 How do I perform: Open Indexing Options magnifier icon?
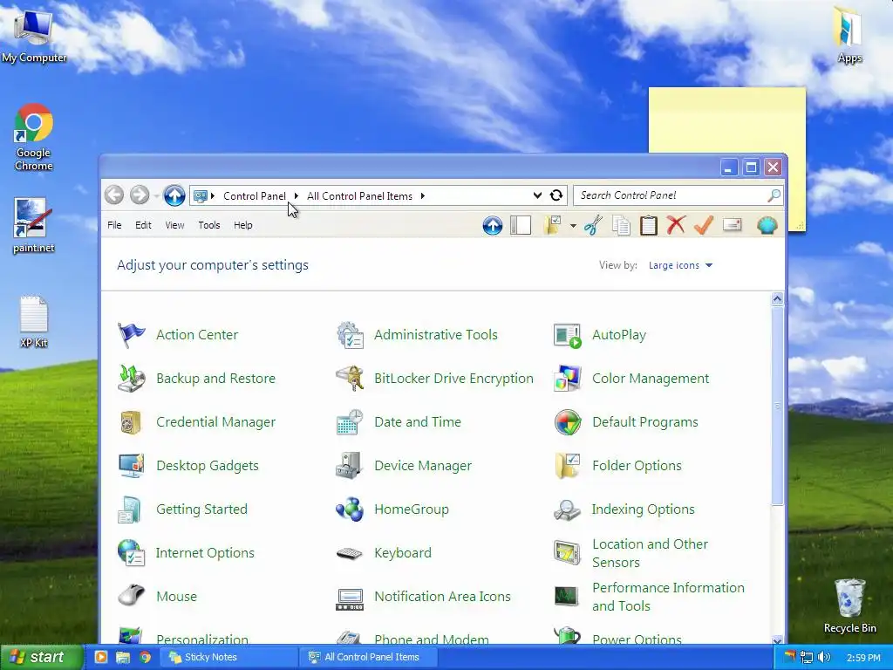[567, 509]
